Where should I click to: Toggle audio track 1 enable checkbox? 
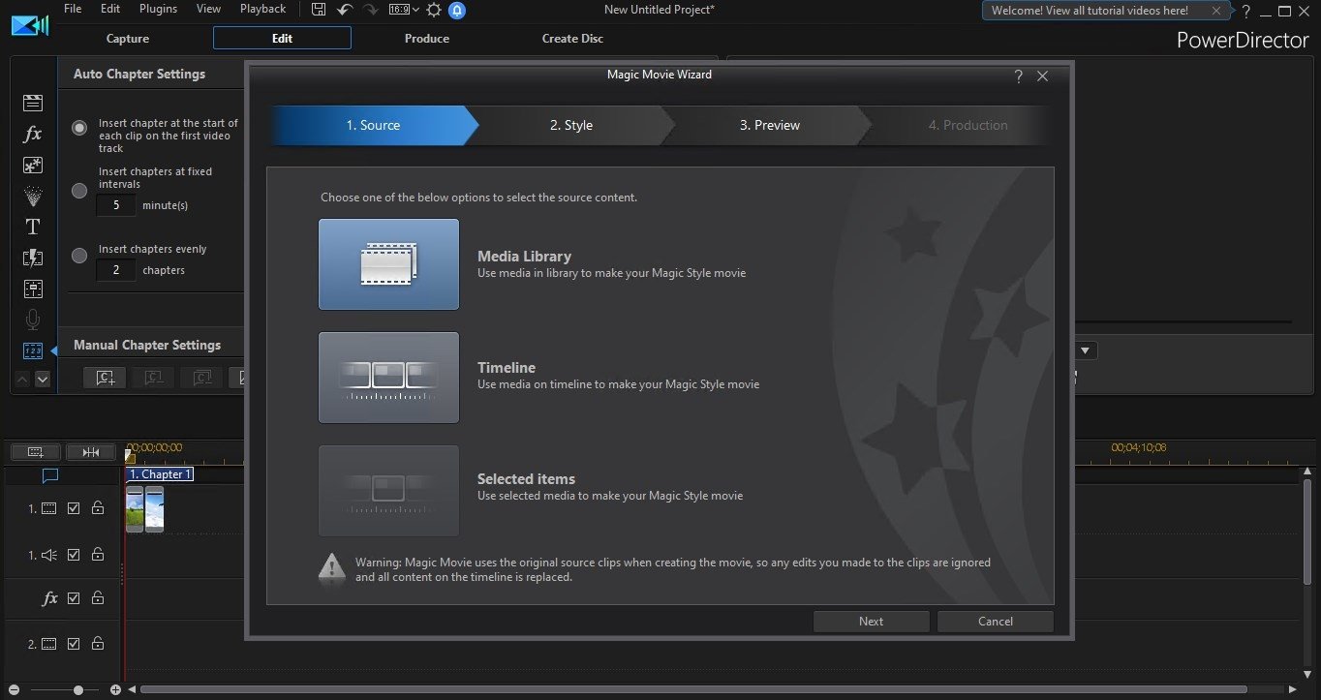point(74,555)
